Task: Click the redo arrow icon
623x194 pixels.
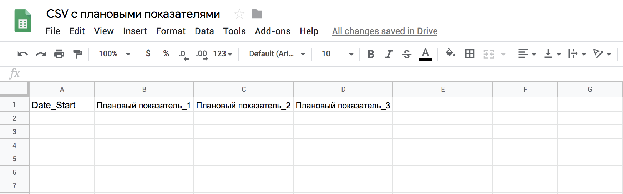Action: (x=41, y=54)
